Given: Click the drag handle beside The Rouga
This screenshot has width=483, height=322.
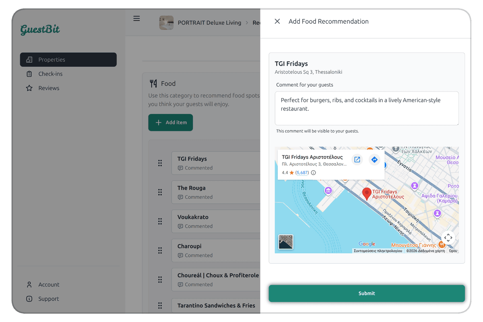Looking at the screenshot, I should (x=160, y=192).
